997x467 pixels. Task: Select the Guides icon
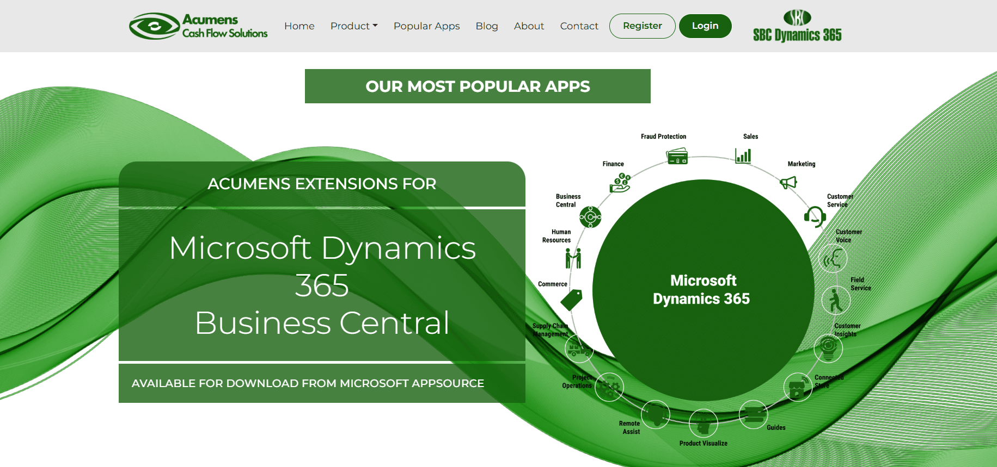point(754,414)
